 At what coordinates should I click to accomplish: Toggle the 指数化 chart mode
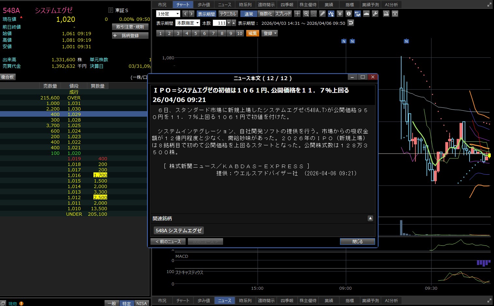(266, 14)
